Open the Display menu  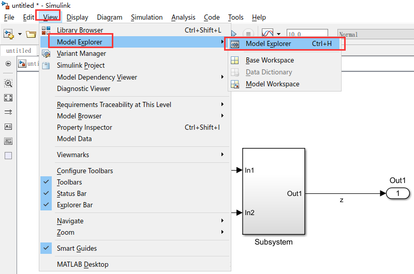(77, 18)
